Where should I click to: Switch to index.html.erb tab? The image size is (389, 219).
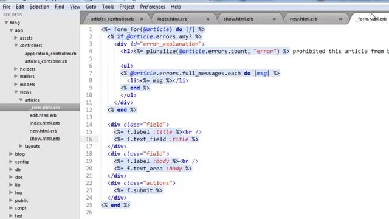click(x=172, y=19)
